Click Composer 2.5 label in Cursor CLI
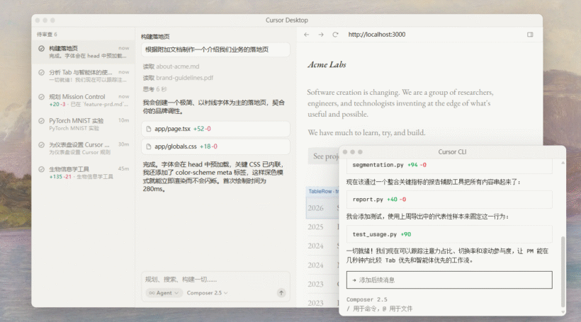 (x=367, y=299)
